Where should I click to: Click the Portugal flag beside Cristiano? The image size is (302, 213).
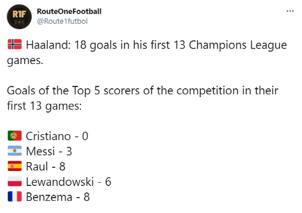pyautogui.click(x=15, y=136)
